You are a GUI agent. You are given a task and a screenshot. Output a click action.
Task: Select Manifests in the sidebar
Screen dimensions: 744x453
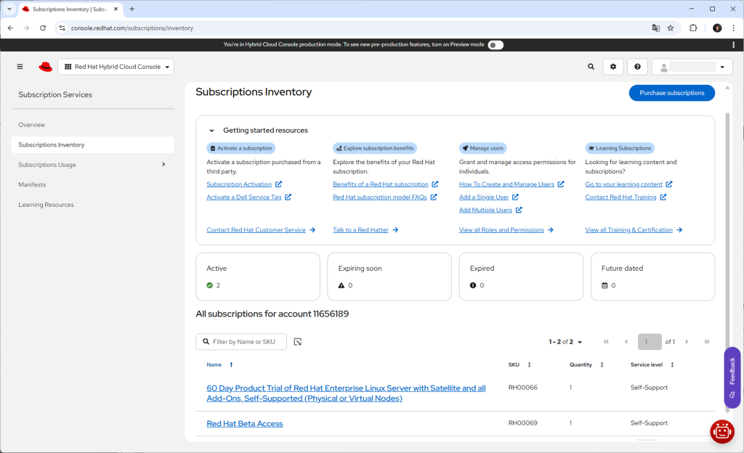coord(32,185)
